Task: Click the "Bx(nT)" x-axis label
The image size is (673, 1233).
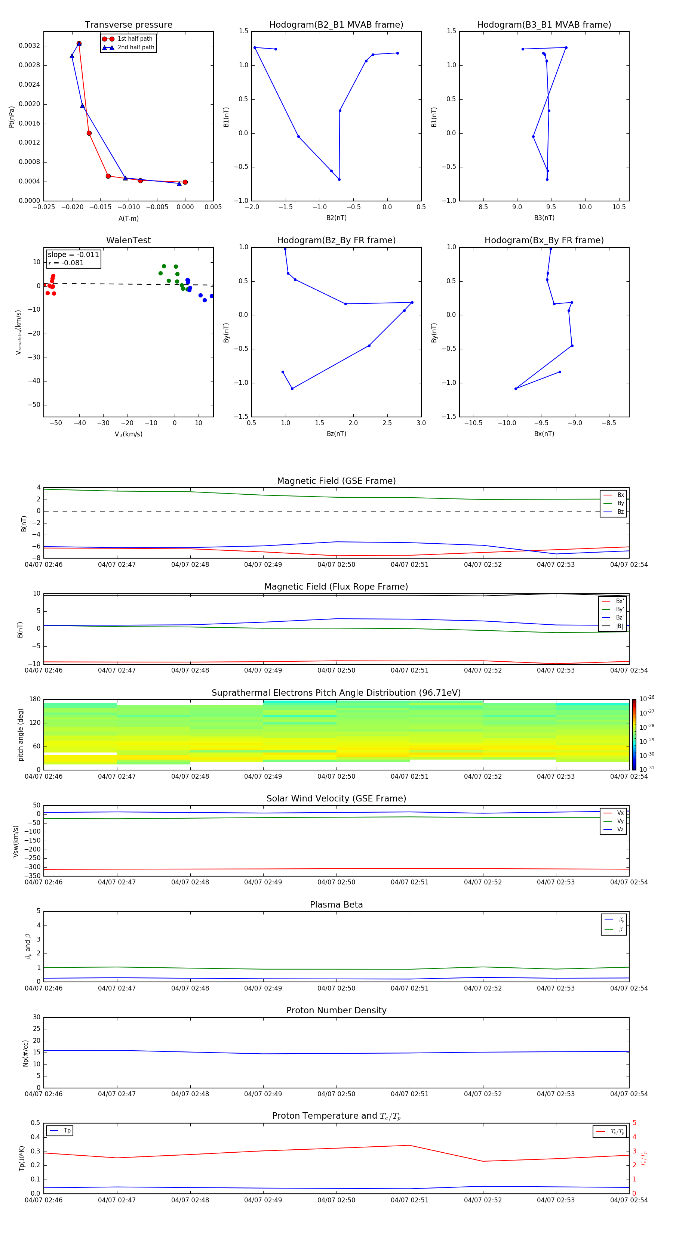Action: 544,434
